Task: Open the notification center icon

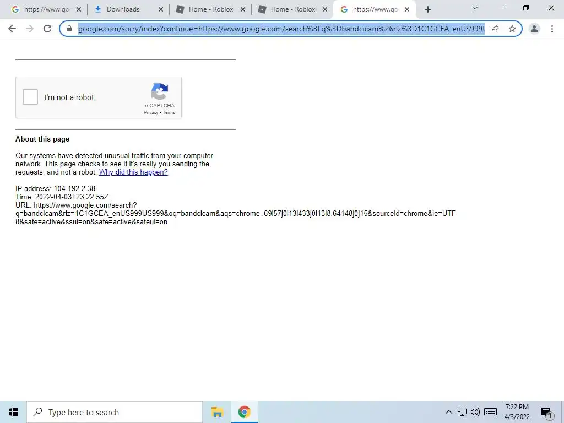Action: (x=546, y=413)
